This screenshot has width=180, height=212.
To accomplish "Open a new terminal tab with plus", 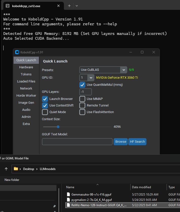I will (69, 6).
